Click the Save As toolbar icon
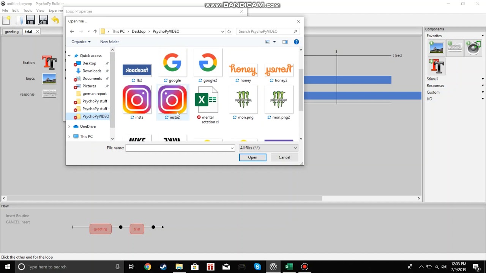The width and height of the screenshot is (486, 273). click(x=43, y=20)
